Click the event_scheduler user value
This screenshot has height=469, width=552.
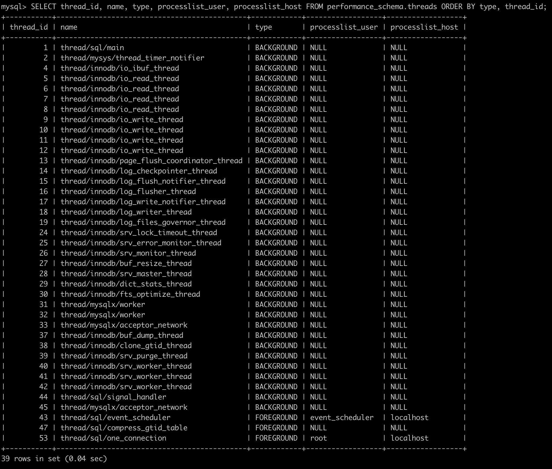[342, 418]
